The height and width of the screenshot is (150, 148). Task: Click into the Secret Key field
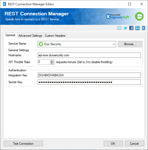coord(89,82)
